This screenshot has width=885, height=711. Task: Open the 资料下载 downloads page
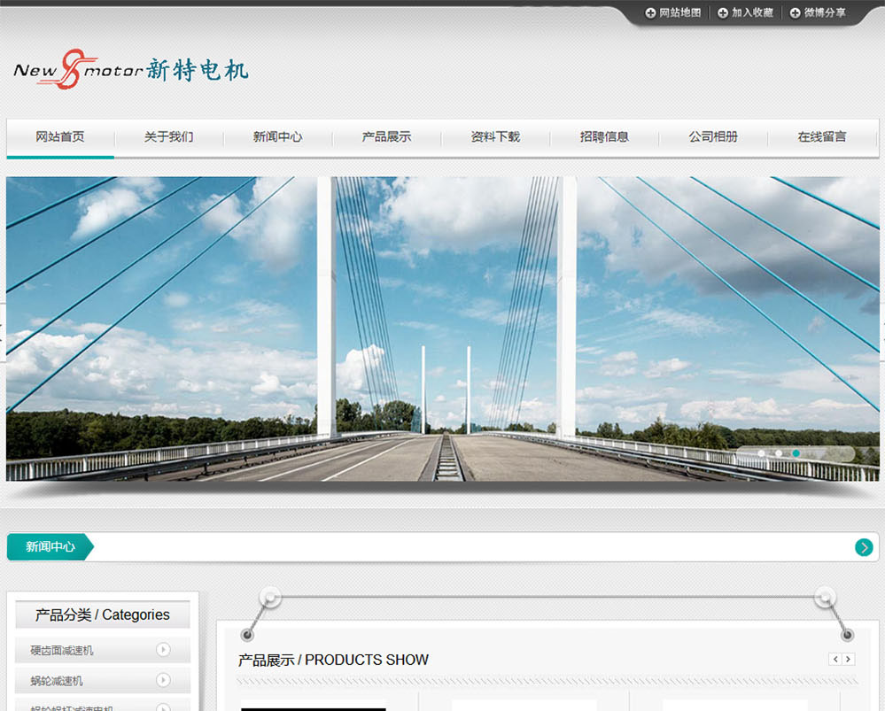click(x=495, y=137)
